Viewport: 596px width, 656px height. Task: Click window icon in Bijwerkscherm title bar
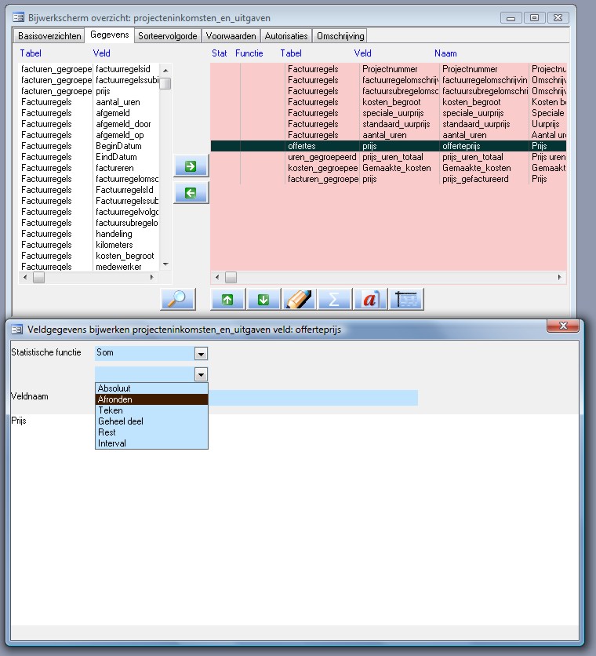click(18, 17)
